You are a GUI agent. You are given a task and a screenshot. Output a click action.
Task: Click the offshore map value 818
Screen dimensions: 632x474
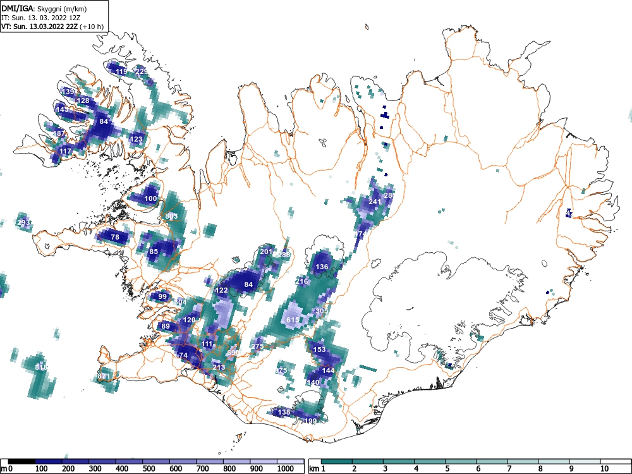(42, 367)
